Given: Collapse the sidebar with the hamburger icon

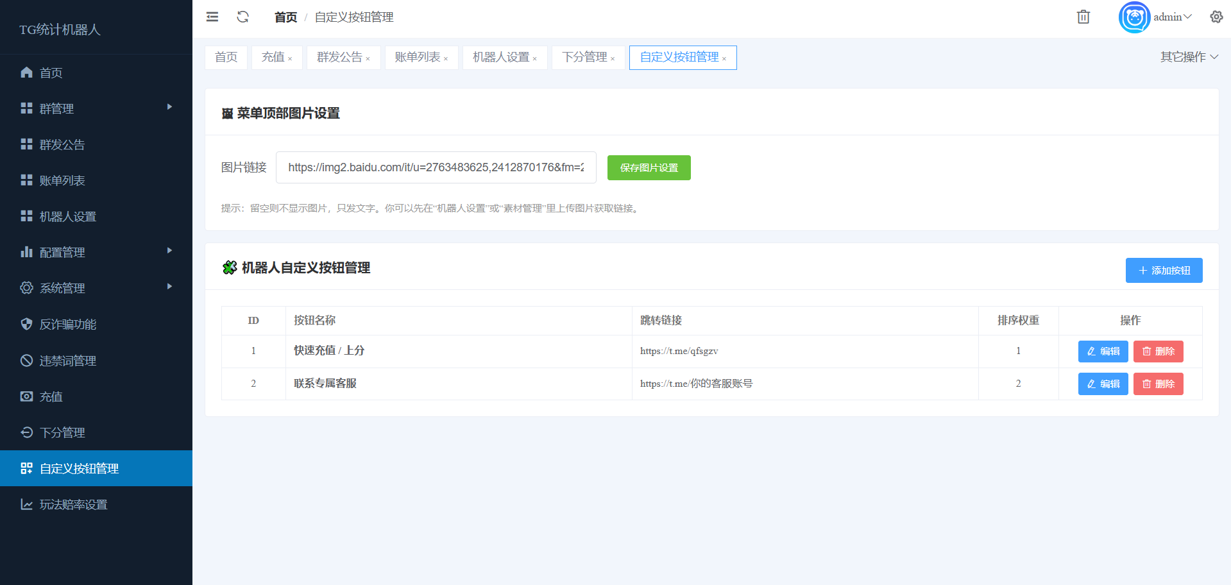Looking at the screenshot, I should (212, 17).
